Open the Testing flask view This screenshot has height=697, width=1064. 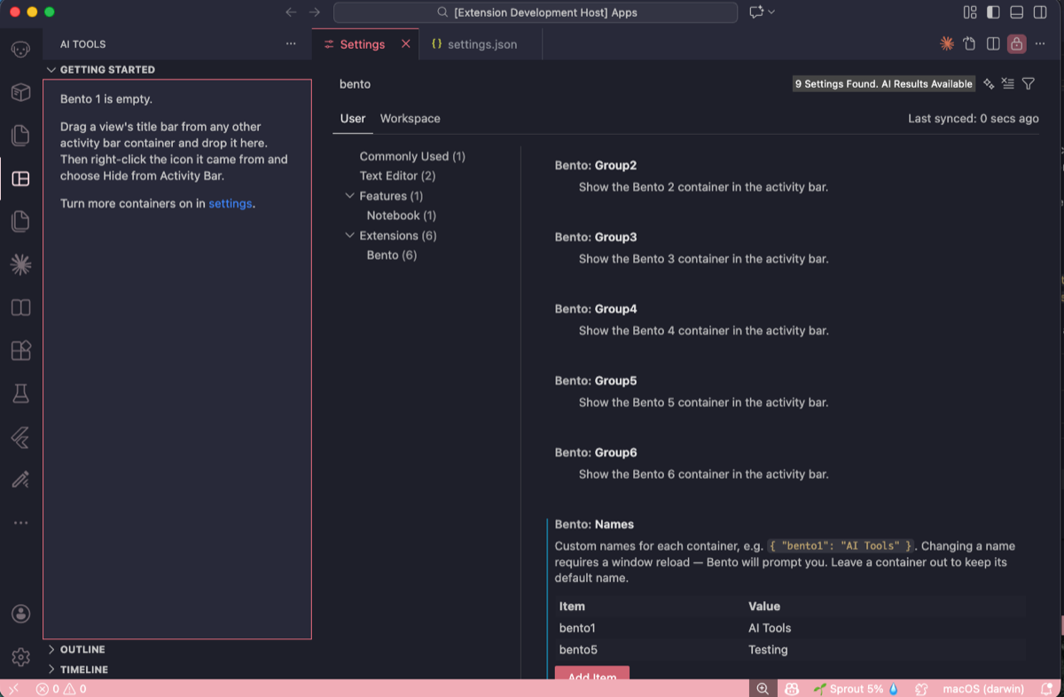pyautogui.click(x=20, y=394)
